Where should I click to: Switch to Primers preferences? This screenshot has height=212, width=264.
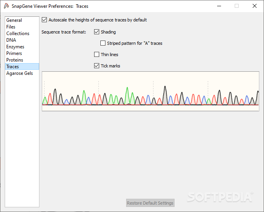pos(14,53)
